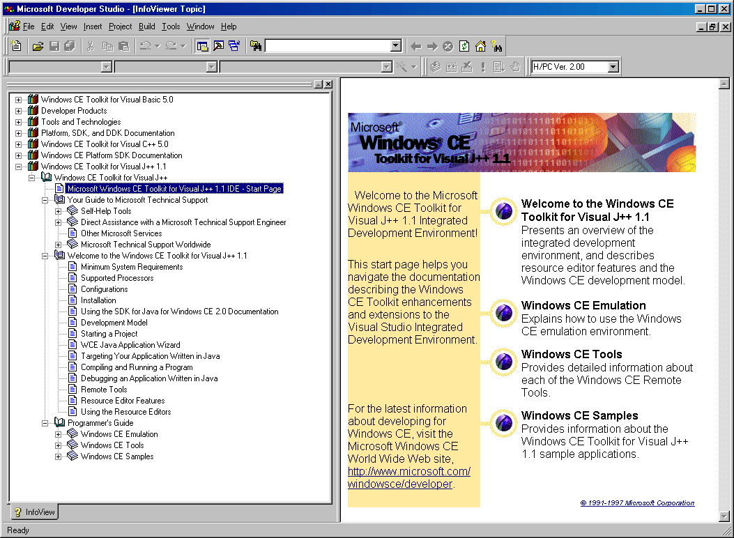The height and width of the screenshot is (538, 734).
Task: Click the Save toolbar icon
Action: pos(54,46)
